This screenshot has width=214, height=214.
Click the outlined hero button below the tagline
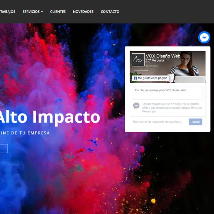4,149
